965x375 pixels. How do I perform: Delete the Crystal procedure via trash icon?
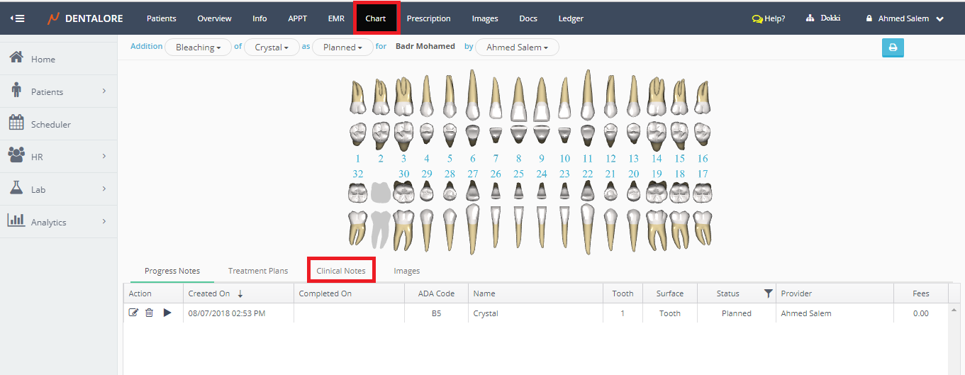[149, 313]
